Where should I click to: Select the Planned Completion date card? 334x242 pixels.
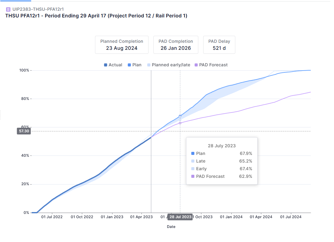click(122, 45)
